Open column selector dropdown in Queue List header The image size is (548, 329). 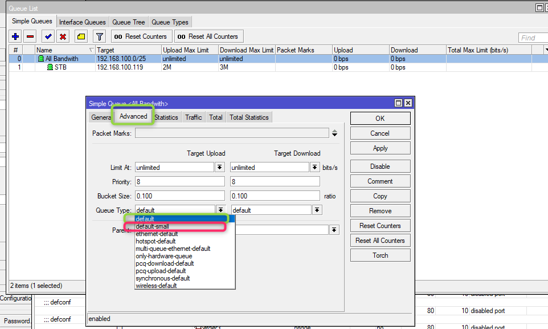pyautogui.click(x=546, y=50)
